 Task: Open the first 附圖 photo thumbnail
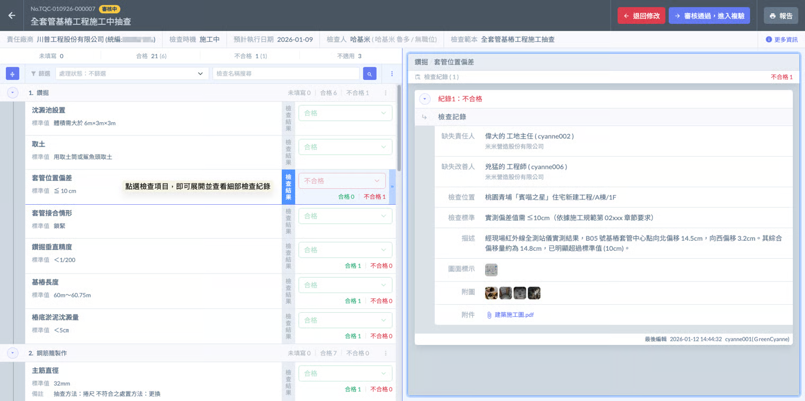click(491, 293)
